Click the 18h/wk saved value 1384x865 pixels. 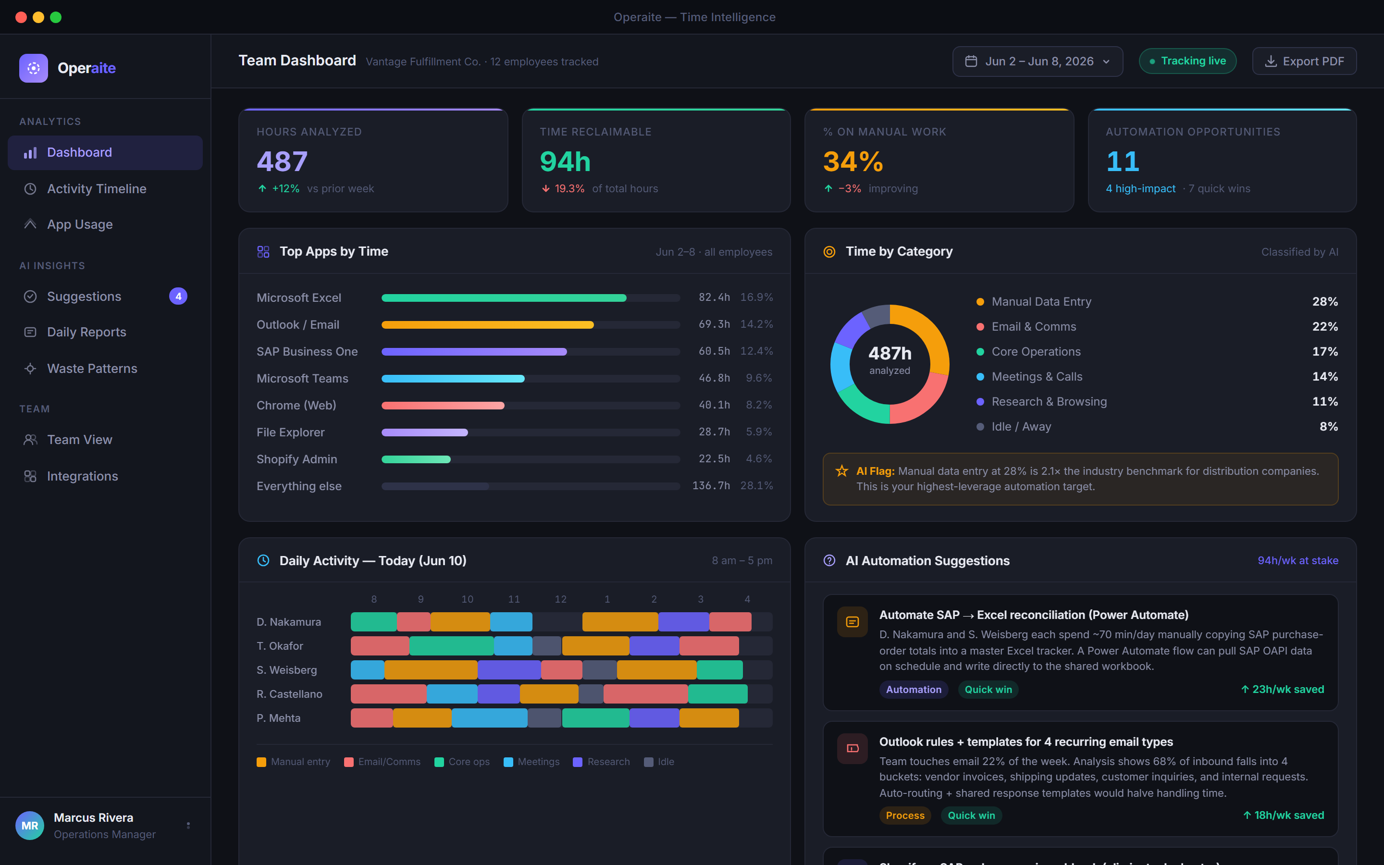coord(1284,815)
